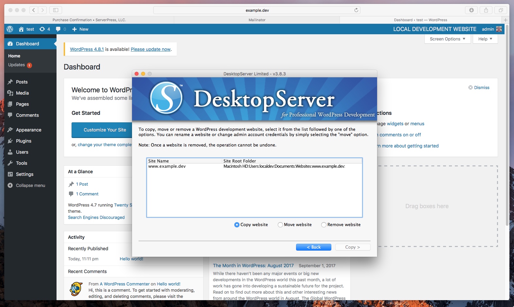Click the Copy > button in DesktopServer
The height and width of the screenshot is (307, 514).
tap(353, 247)
